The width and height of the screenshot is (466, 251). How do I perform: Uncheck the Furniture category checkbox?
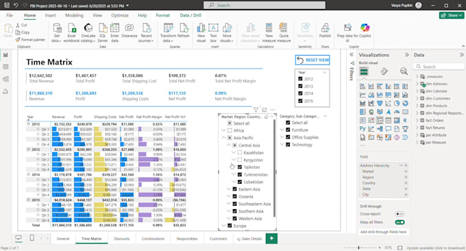[288, 130]
